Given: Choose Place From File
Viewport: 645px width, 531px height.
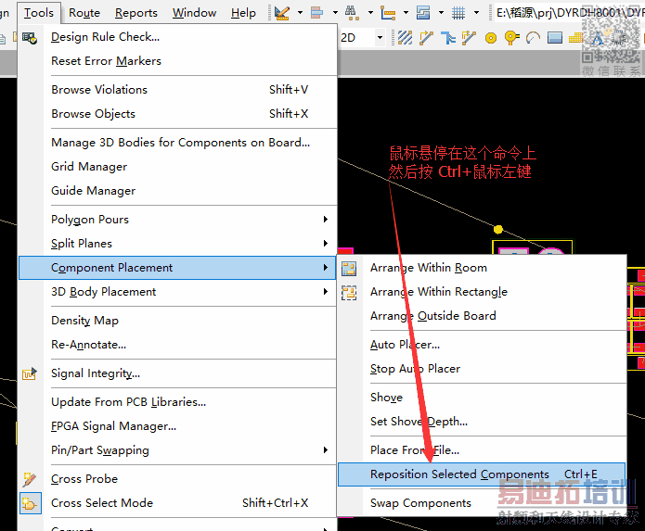Looking at the screenshot, I should tap(482, 450).
